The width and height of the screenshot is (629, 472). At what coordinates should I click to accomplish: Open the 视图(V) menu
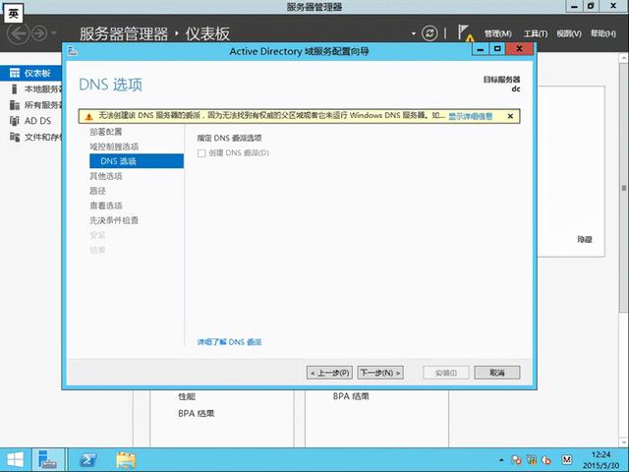[569, 34]
